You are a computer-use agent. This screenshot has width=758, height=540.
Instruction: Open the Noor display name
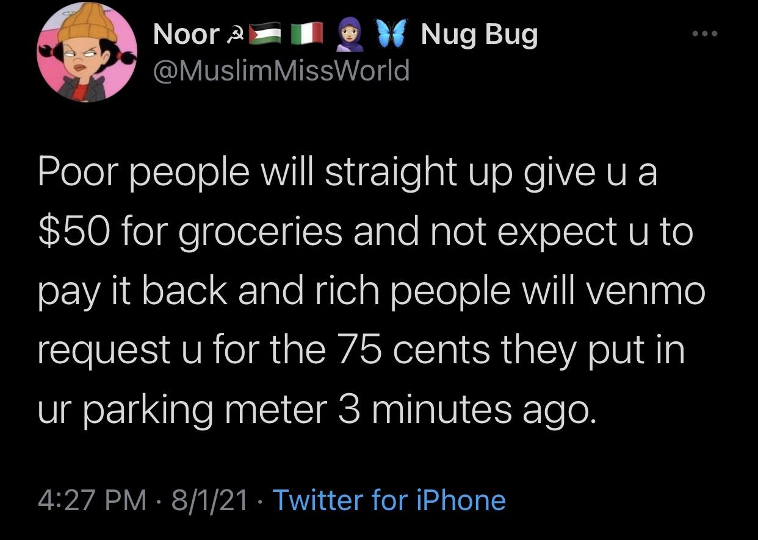[x=186, y=35]
